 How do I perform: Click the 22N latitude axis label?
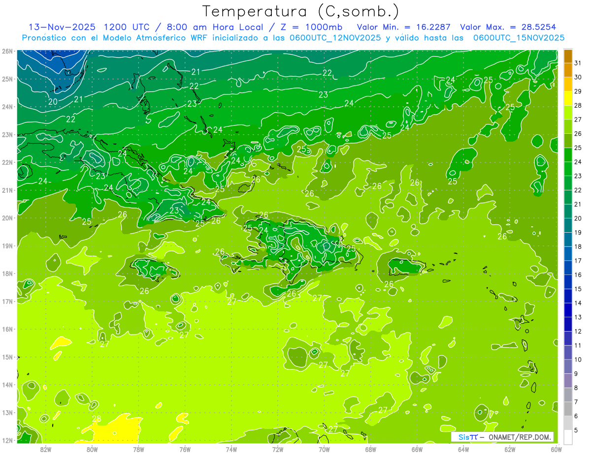7,162
